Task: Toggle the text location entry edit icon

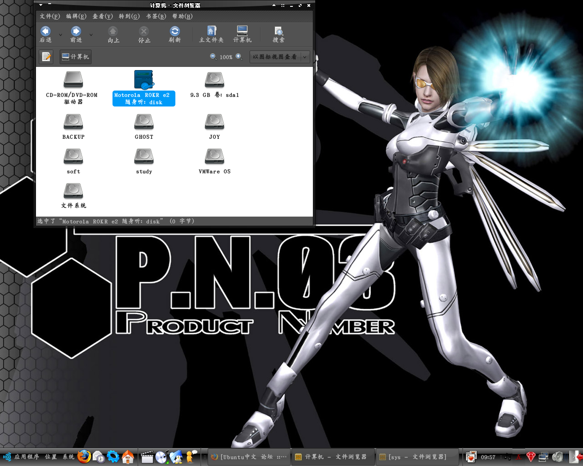Action: point(46,56)
